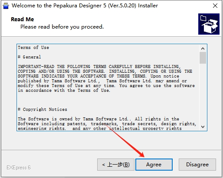Click the package box graphic in the header

[x=209, y=24]
